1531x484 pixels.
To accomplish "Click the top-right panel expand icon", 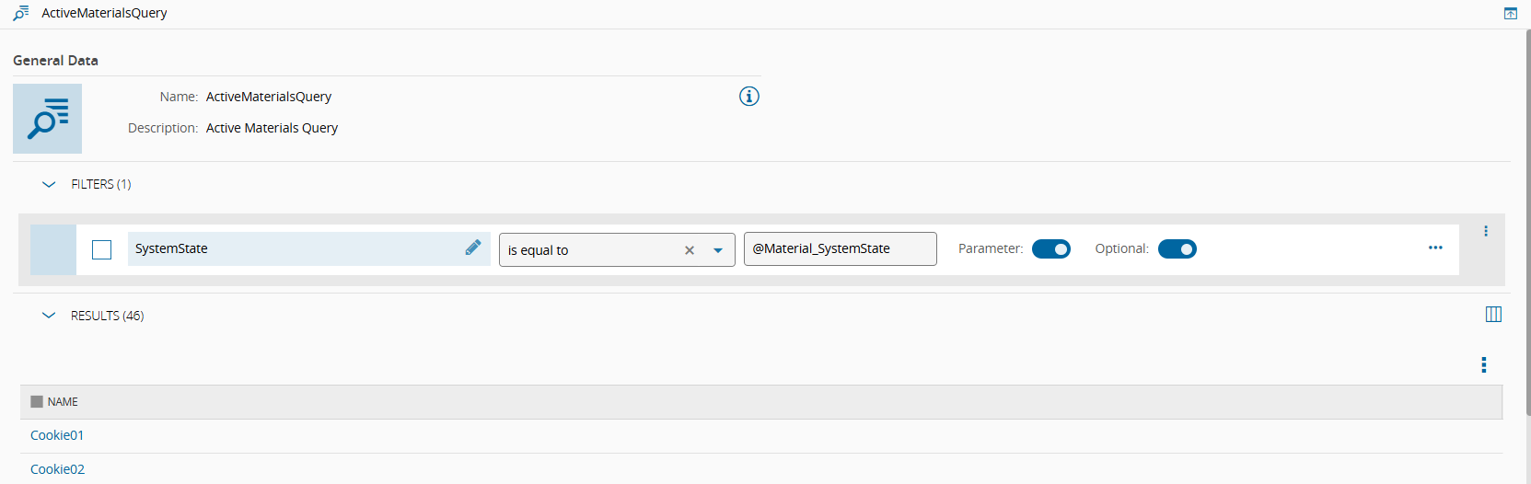I will pos(1511,14).
